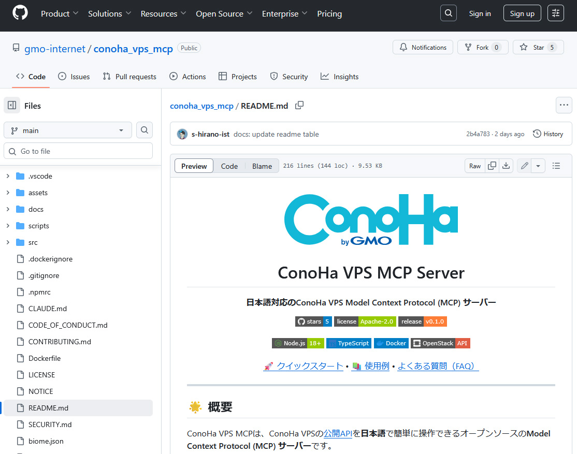Switch to the Issues tab
577x454 pixels.
point(74,77)
